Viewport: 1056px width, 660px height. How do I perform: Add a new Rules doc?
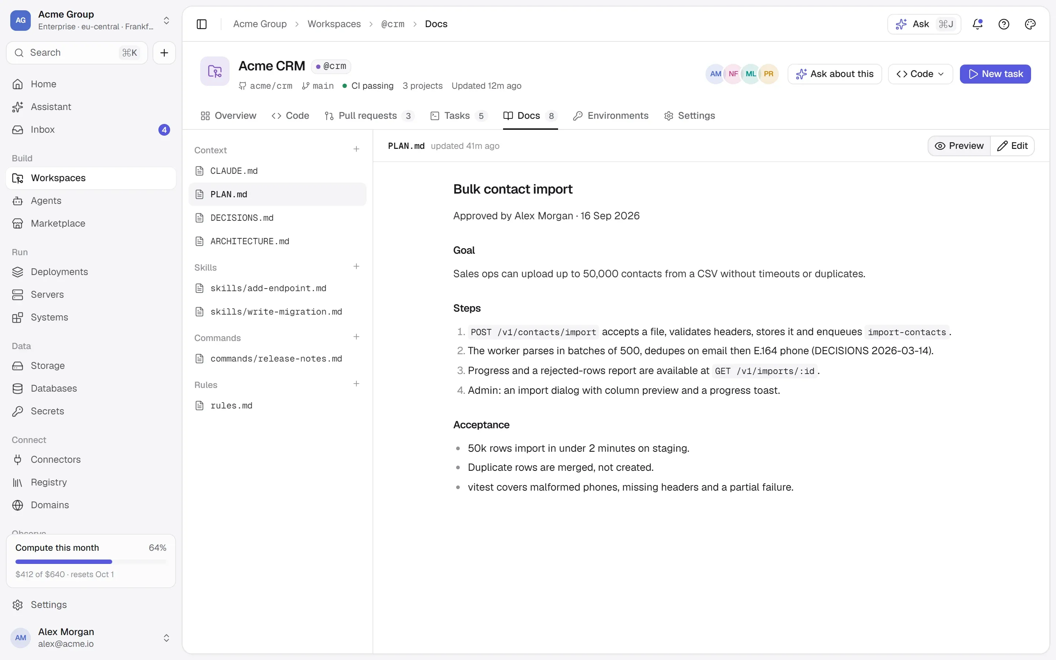(x=356, y=384)
